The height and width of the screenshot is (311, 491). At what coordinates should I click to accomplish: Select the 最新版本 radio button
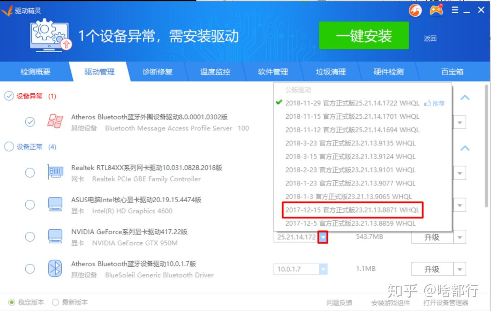tap(55, 302)
